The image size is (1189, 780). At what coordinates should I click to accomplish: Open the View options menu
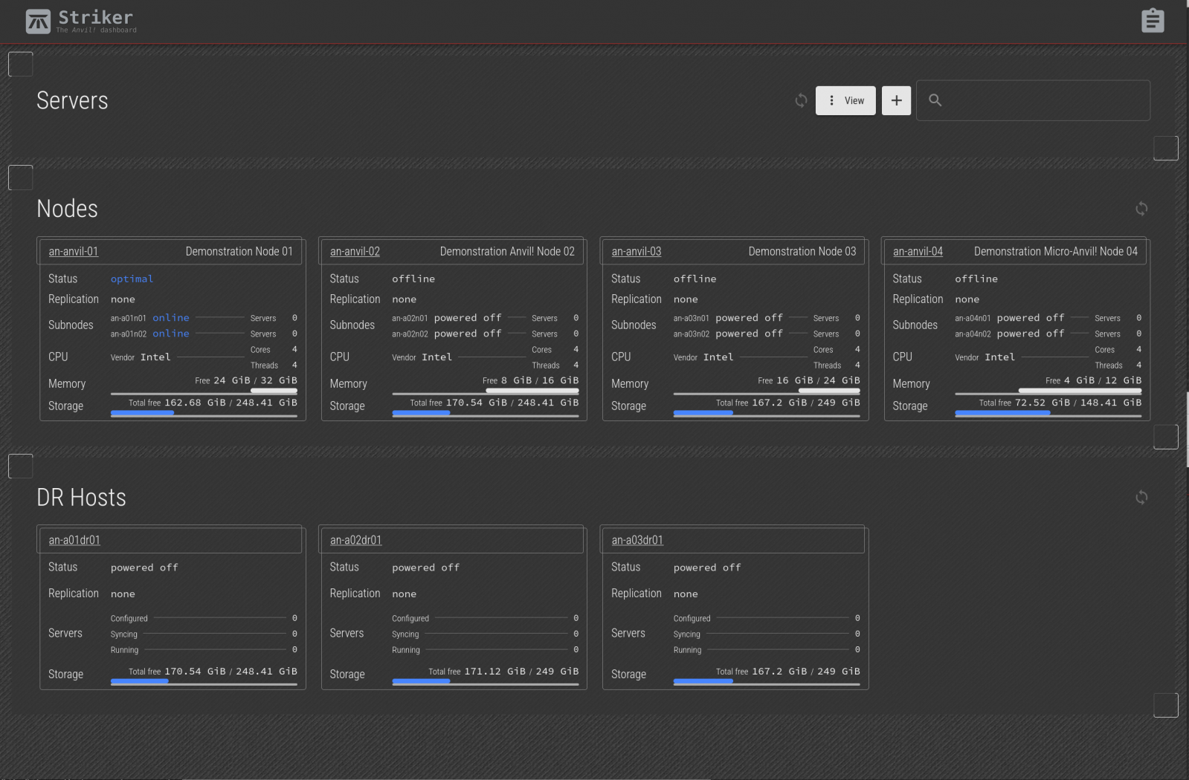tap(845, 100)
